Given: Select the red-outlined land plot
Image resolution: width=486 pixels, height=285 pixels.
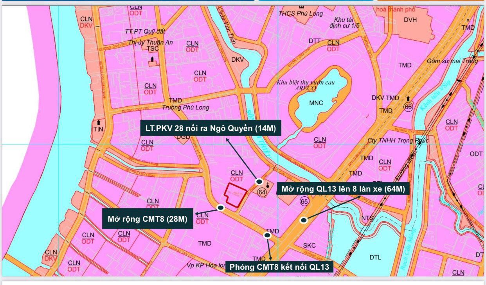Looking at the screenshot, I should pos(235,195).
